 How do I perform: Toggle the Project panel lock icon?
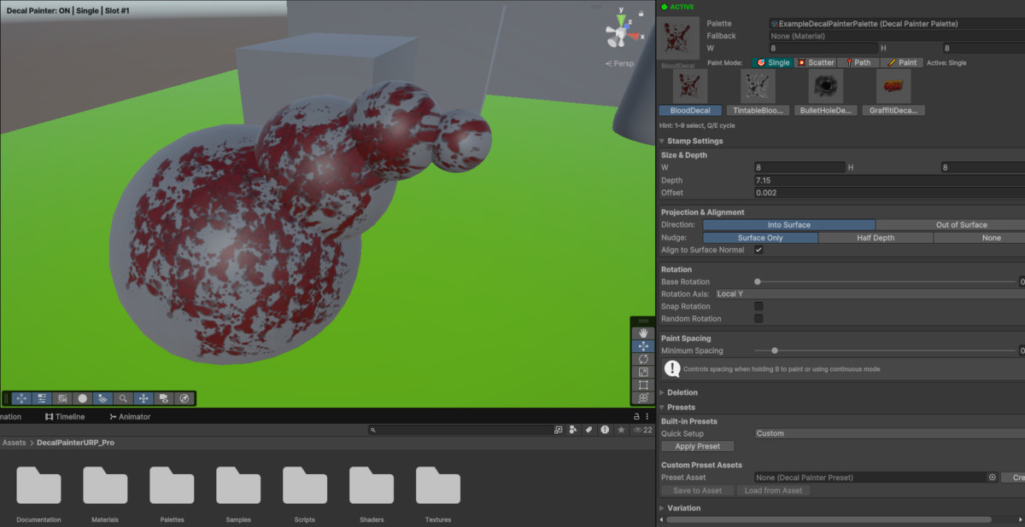point(635,417)
